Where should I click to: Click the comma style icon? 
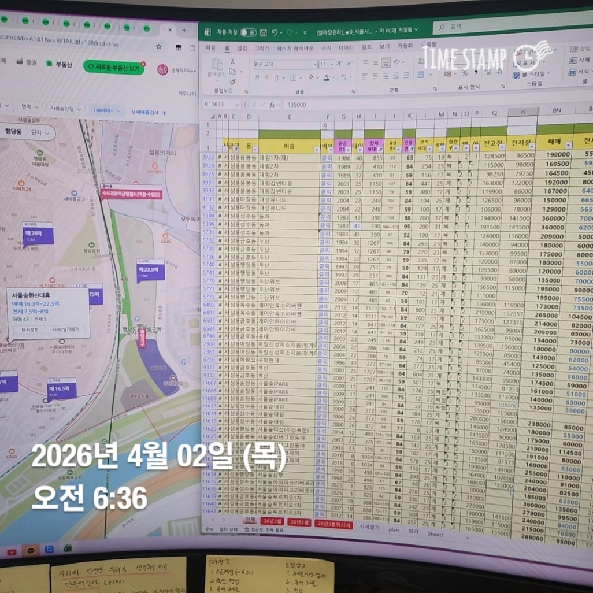(476, 72)
